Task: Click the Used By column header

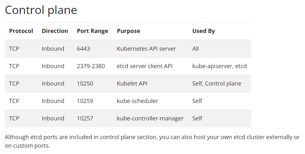Action: pyautogui.click(x=204, y=31)
